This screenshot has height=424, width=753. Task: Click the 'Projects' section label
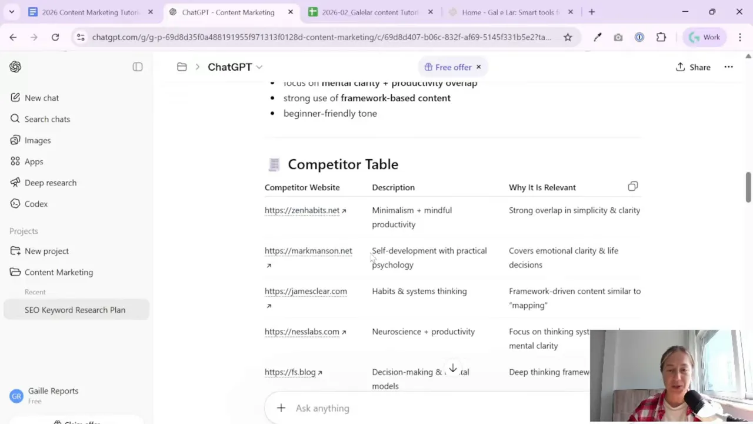coord(24,231)
